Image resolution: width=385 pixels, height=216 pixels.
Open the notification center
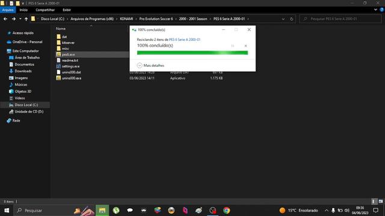tap(375, 211)
